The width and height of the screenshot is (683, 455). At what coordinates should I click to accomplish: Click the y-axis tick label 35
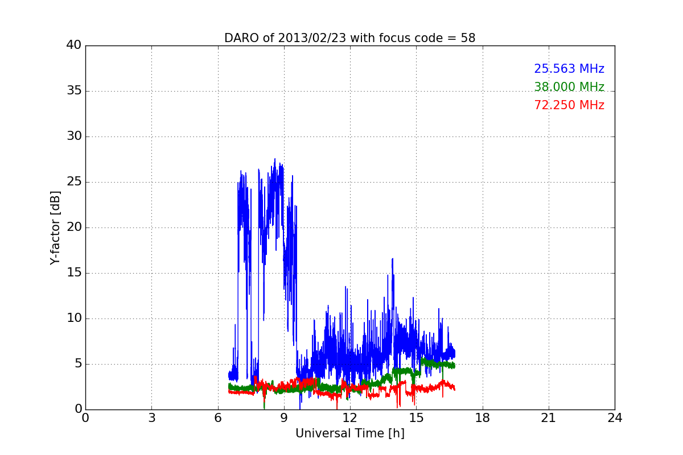click(74, 91)
